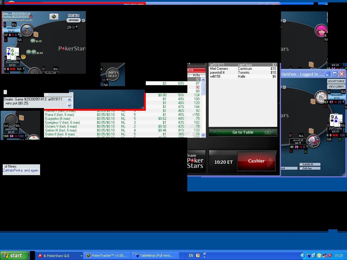
Task: Open the Cashier
Action: pyautogui.click(x=256, y=161)
